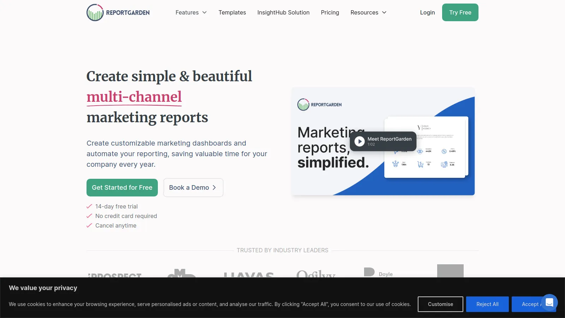The height and width of the screenshot is (318, 565).
Task: Click the CTR percentage circle icon
Action: coord(444,151)
